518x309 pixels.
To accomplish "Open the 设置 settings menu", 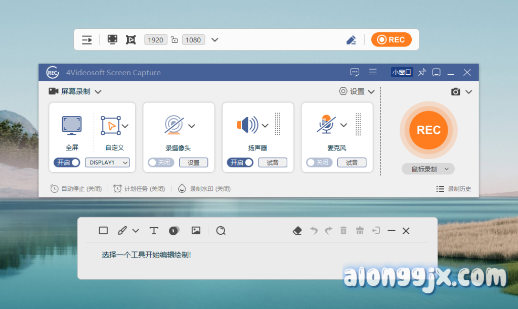I will [x=357, y=91].
